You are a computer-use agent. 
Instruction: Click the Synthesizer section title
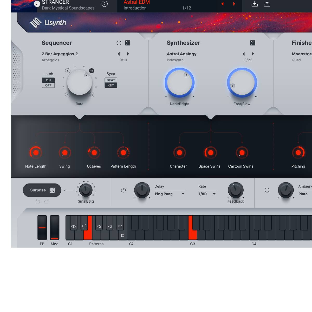click(x=183, y=43)
